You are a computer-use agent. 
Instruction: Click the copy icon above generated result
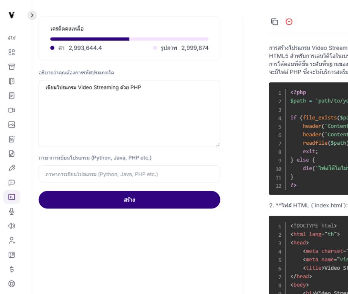point(274,22)
